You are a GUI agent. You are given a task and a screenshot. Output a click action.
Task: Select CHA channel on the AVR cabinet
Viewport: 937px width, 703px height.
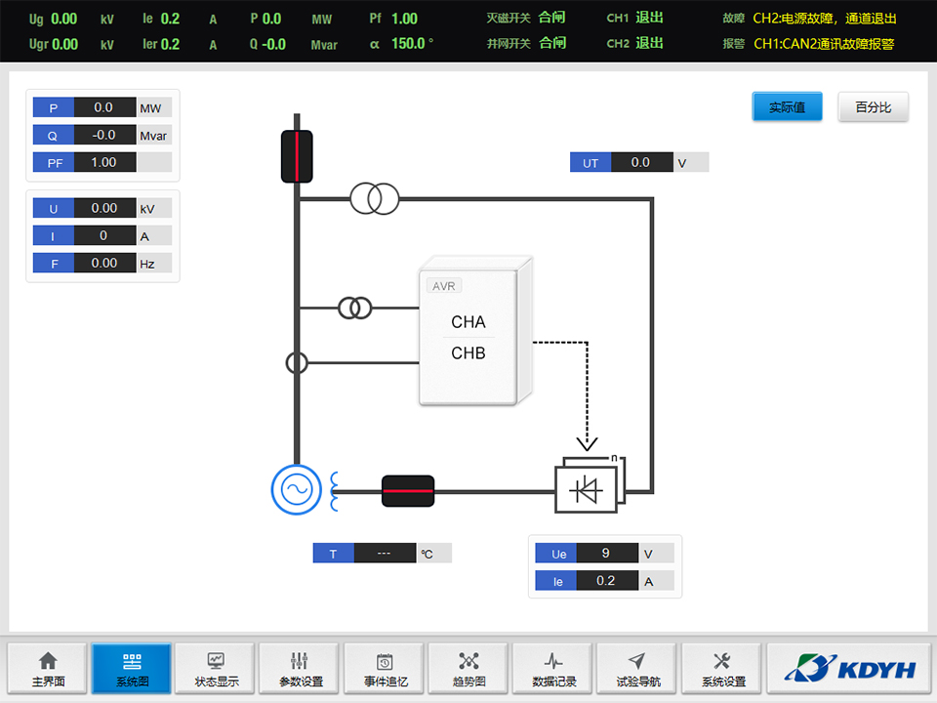(468, 322)
